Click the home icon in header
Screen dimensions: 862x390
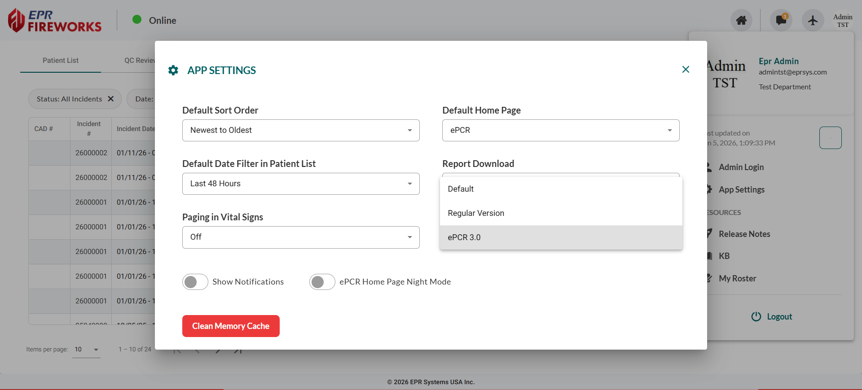(x=741, y=20)
